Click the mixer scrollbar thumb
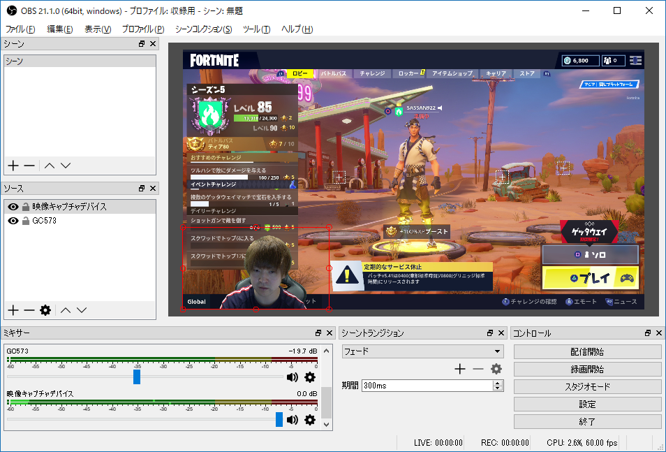Viewport: 666px width, 452px height. click(326, 402)
